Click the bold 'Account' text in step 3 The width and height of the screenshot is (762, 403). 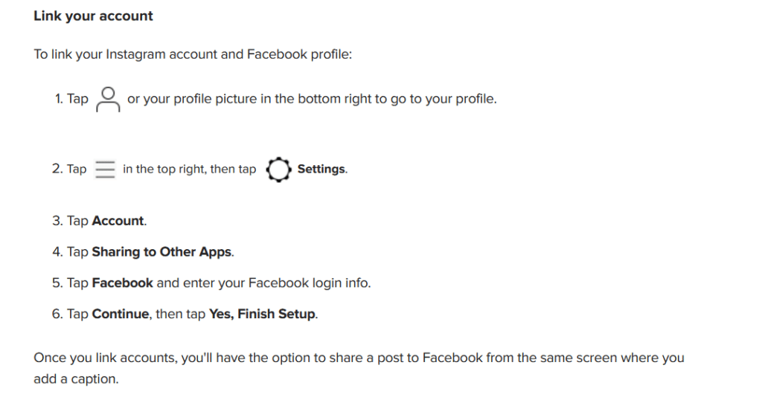(118, 221)
